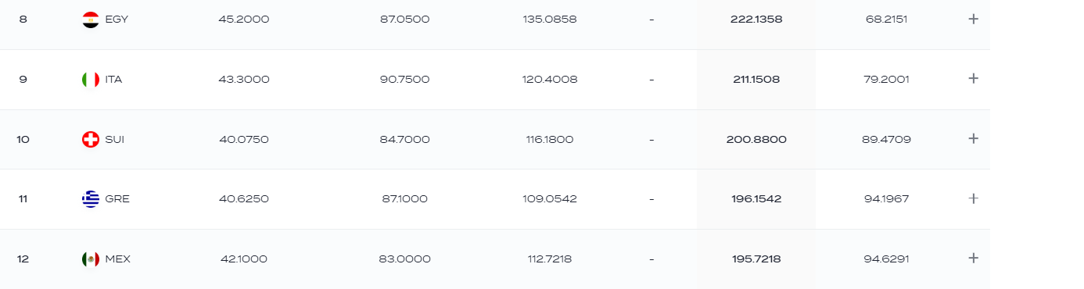This screenshot has width=1084, height=289.
Task: Select the GRE country label
Action: [x=117, y=199]
